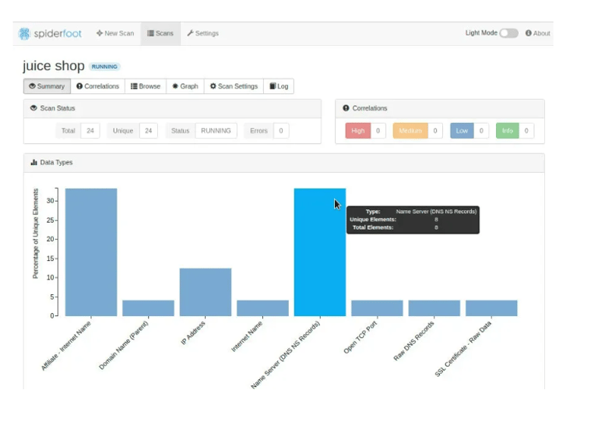Click the juice shop scan title
The height and width of the screenshot is (436, 598).
(x=54, y=65)
